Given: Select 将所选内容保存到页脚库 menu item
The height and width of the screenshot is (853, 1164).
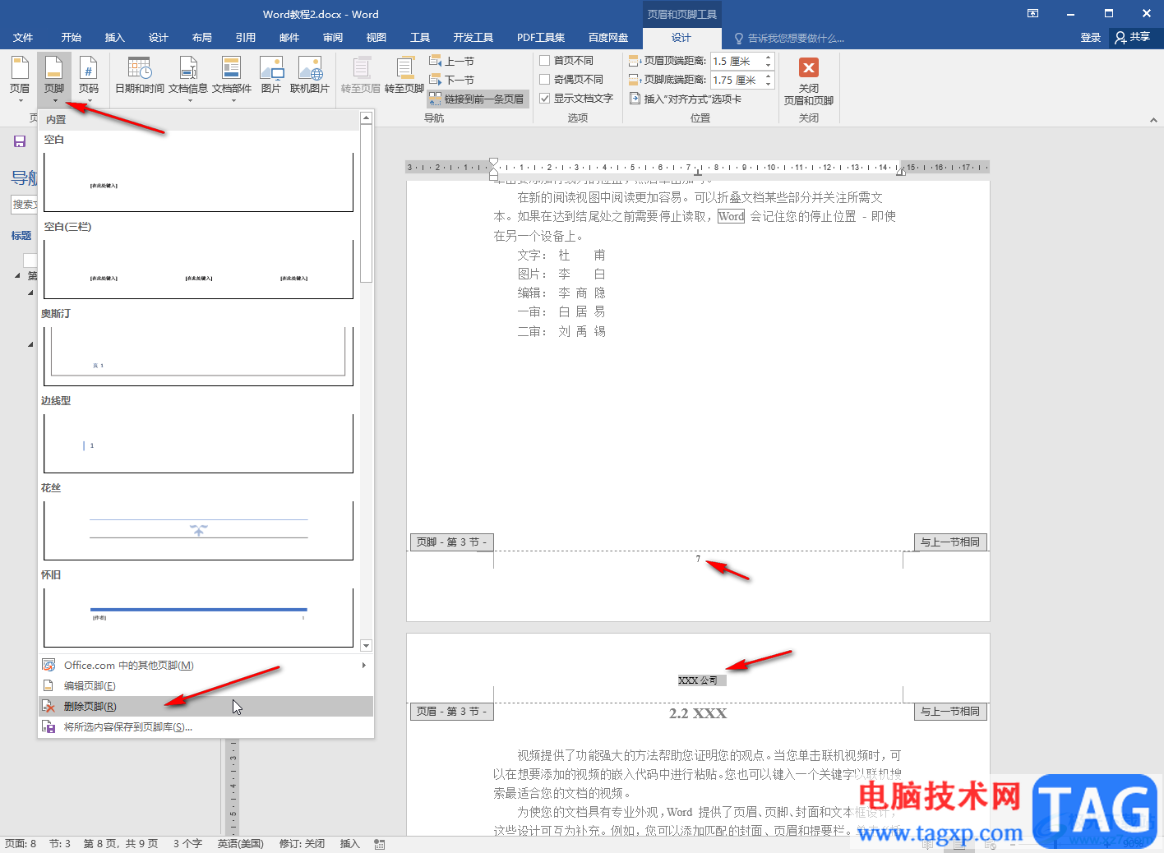Looking at the screenshot, I should [206, 727].
